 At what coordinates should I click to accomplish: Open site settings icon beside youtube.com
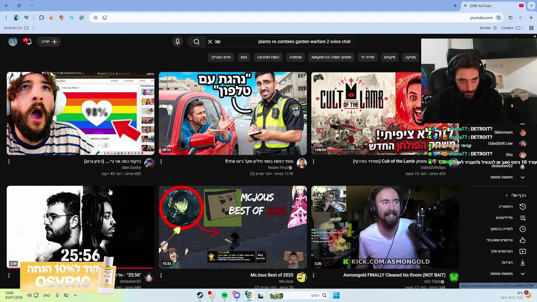[498, 18]
